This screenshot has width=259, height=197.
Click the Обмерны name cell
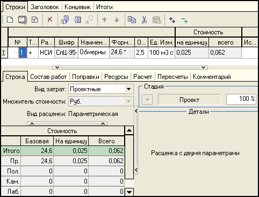click(93, 53)
